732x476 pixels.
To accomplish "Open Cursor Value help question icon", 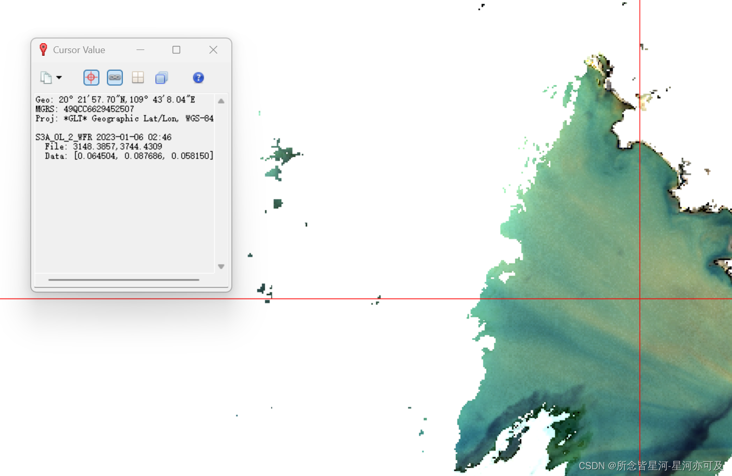I will pos(198,78).
